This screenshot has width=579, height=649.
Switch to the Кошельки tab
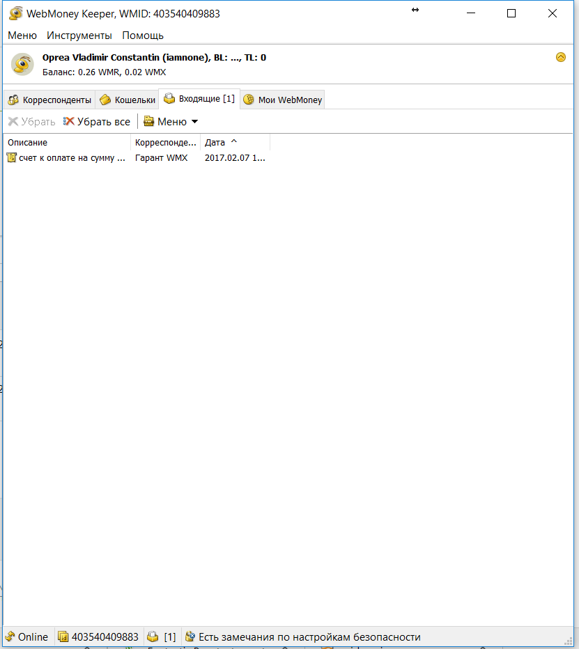[128, 100]
